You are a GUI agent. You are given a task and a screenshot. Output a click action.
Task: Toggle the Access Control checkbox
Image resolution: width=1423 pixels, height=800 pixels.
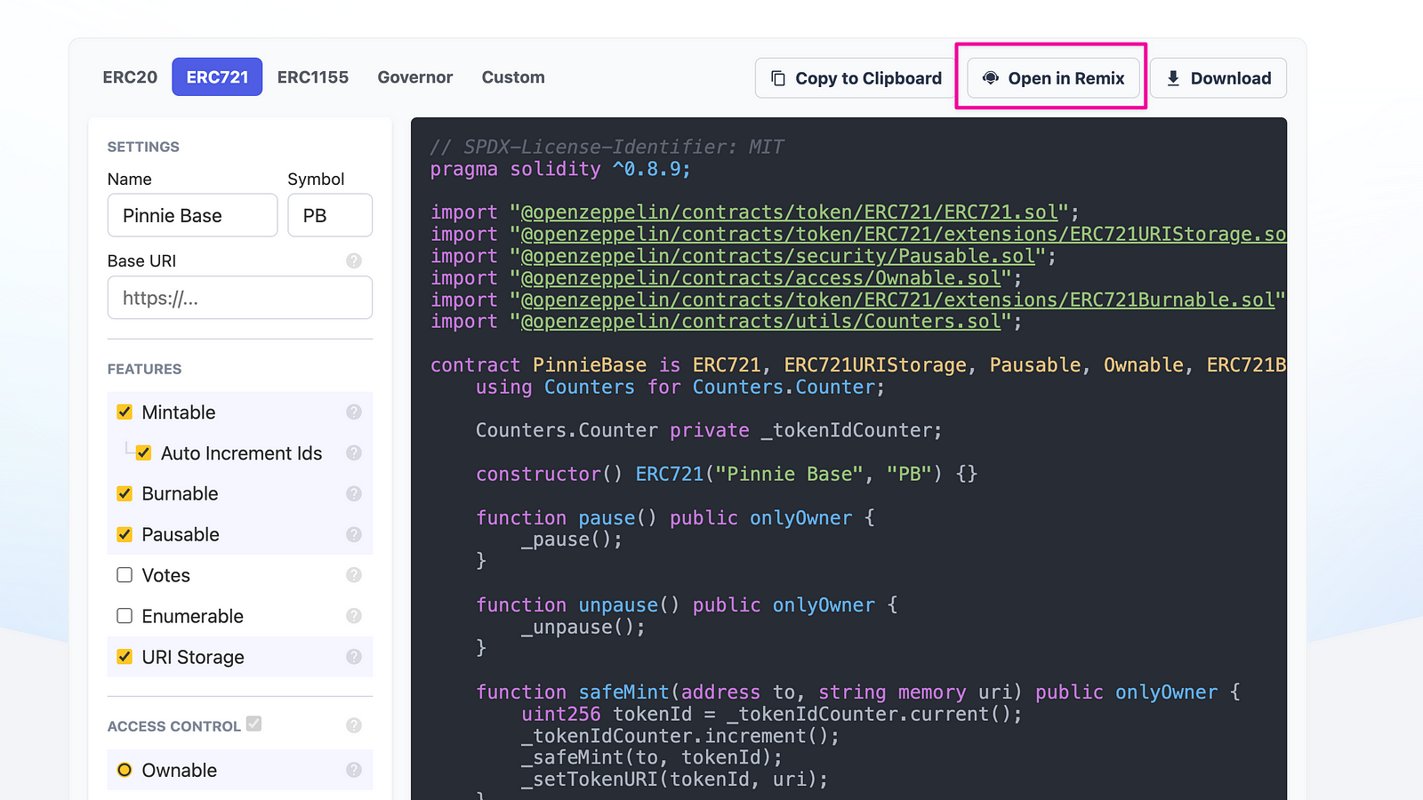pyautogui.click(x=254, y=724)
